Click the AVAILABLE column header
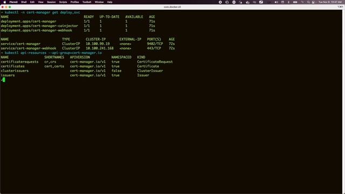This screenshot has width=345, height=194. (134, 17)
